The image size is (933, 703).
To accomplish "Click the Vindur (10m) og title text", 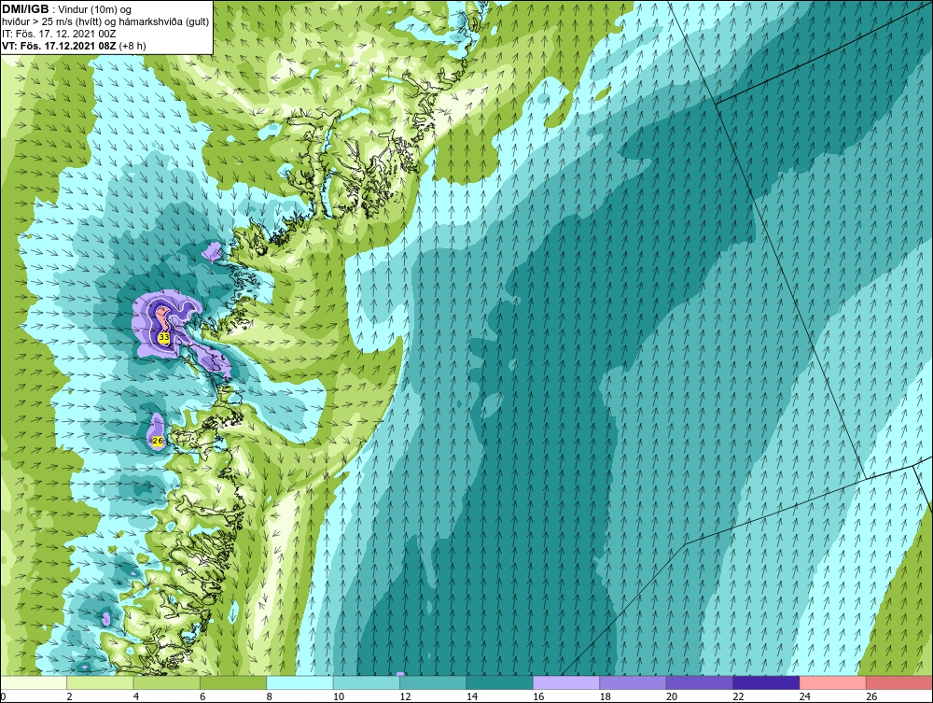I will tap(95, 9).
